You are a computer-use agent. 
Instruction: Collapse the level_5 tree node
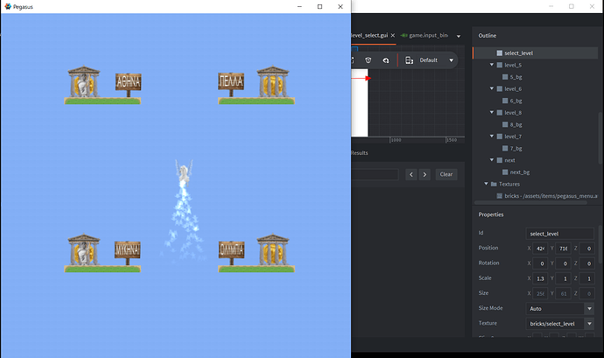[x=492, y=65]
